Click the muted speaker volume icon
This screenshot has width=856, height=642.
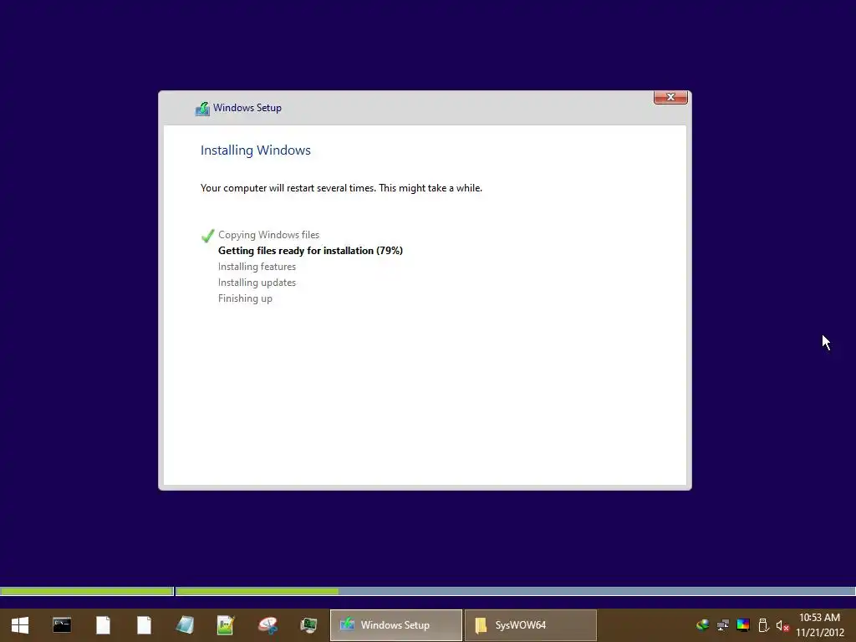click(782, 625)
